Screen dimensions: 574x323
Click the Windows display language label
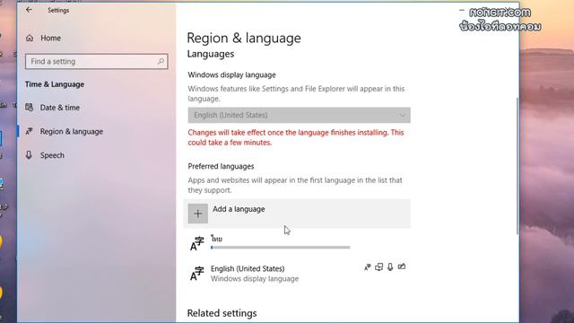(231, 74)
